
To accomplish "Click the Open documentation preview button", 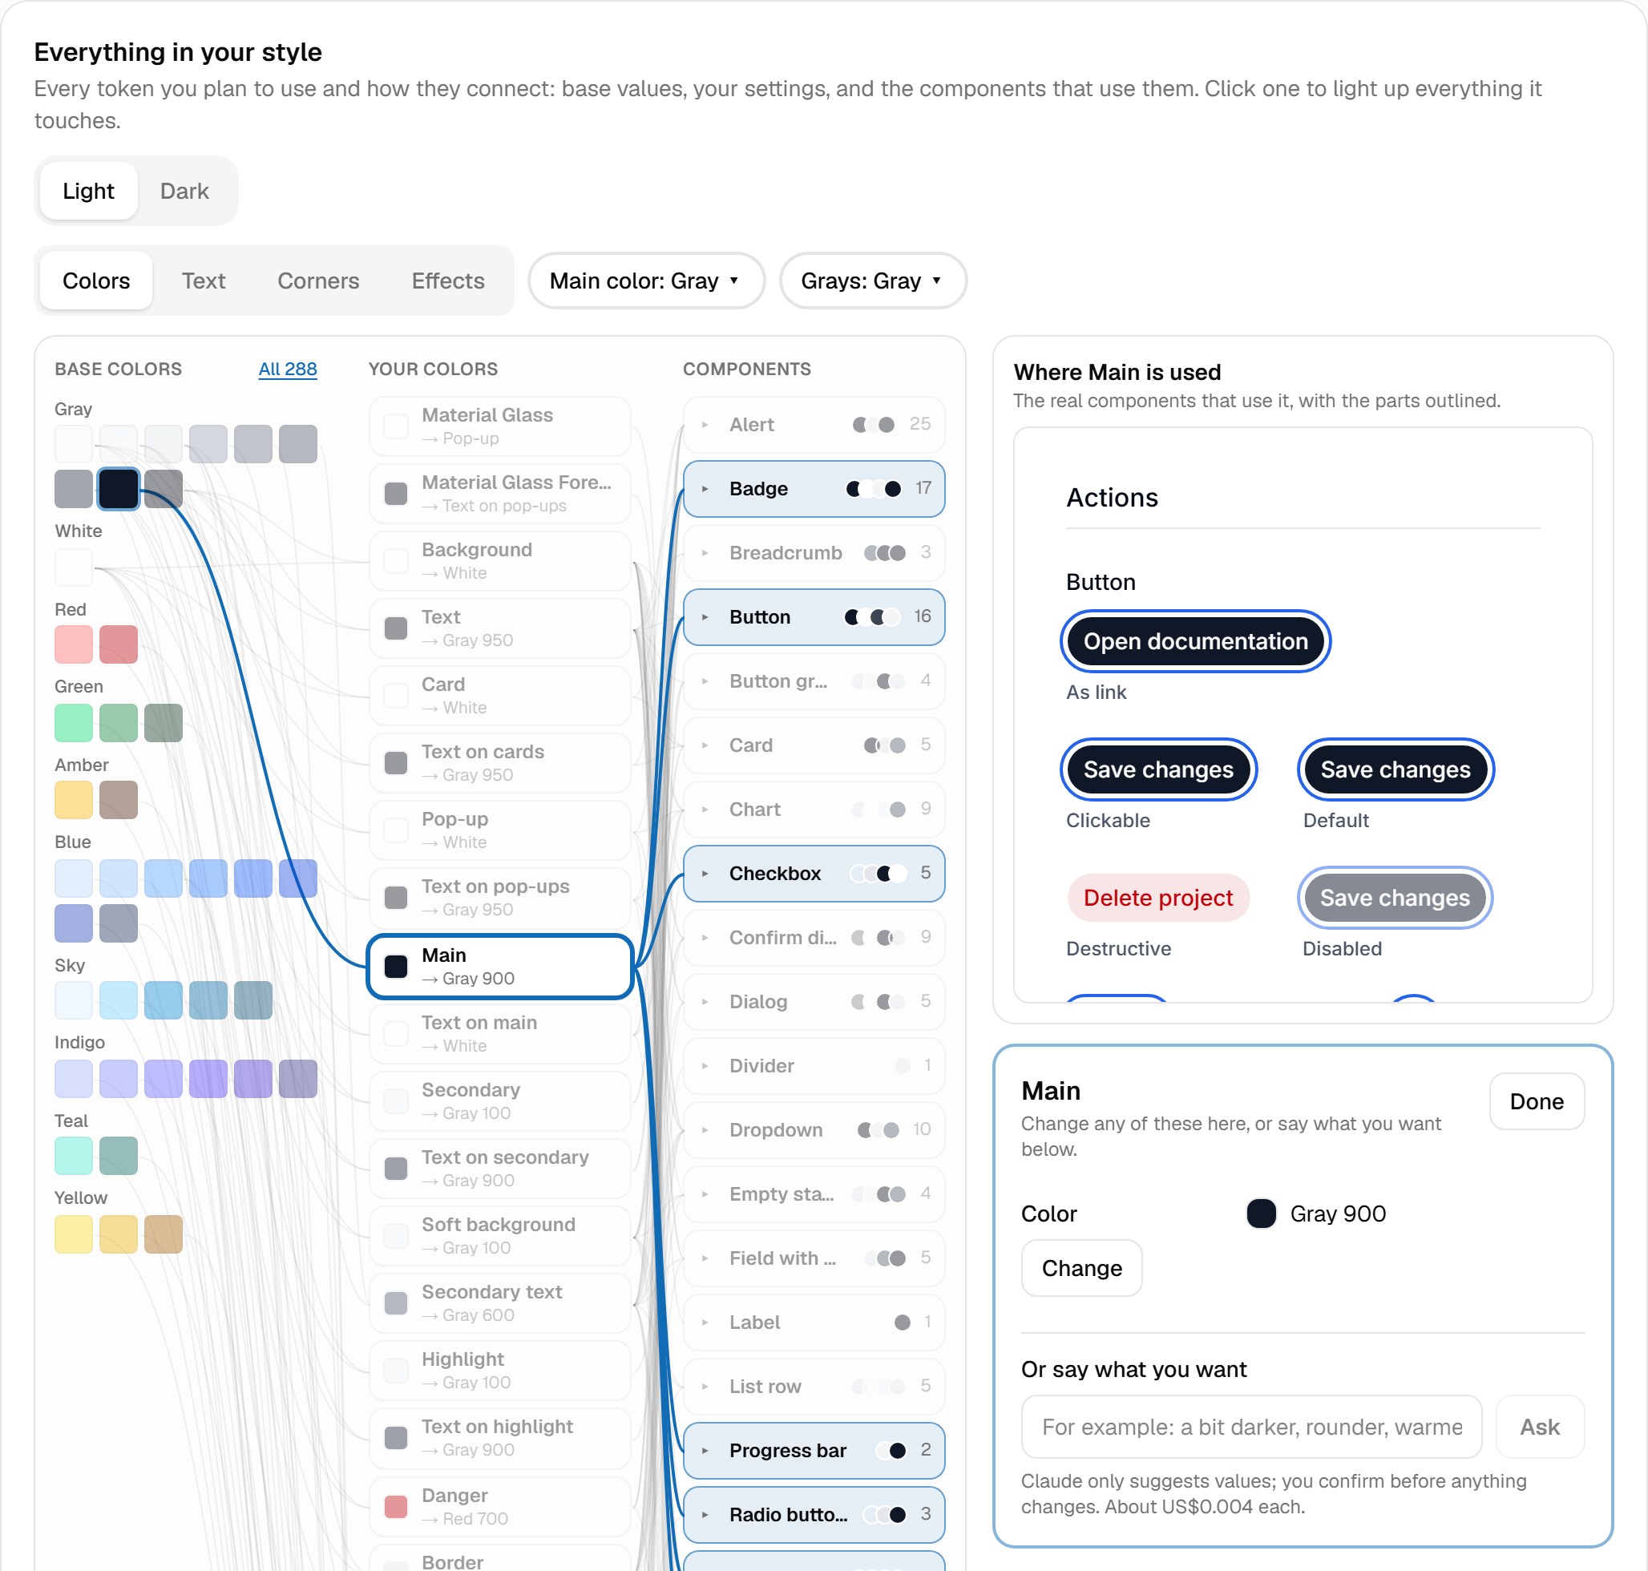I will 1195,641.
